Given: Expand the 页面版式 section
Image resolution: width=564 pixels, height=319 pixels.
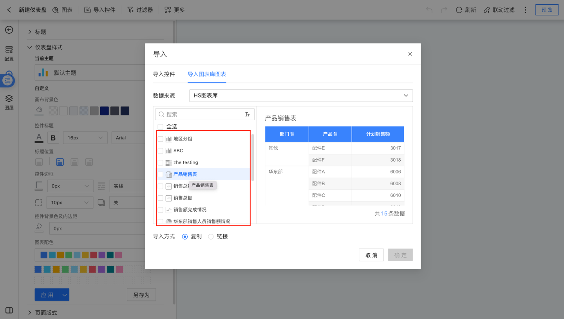Looking at the screenshot, I should point(30,313).
